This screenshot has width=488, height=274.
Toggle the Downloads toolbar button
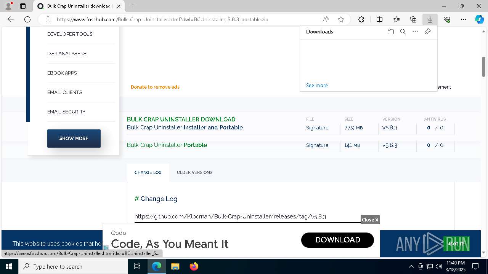pyautogui.click(x=430, y=19)
